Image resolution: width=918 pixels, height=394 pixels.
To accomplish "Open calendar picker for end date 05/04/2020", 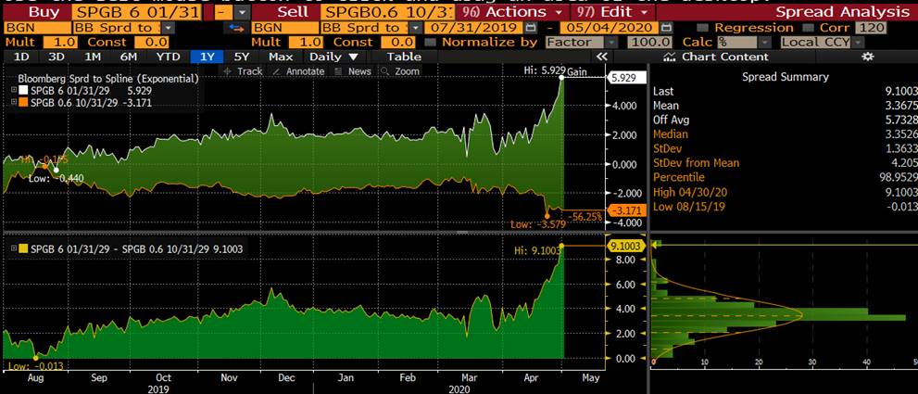I will coord(666,28).
